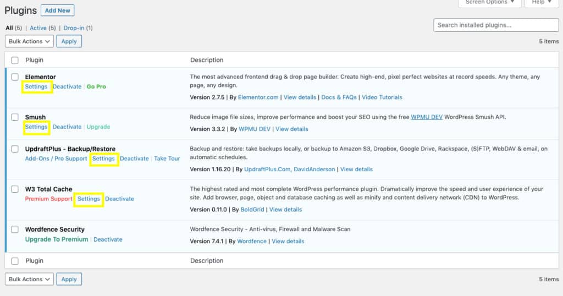Click the bottom Apply button

tap(69, 279)
